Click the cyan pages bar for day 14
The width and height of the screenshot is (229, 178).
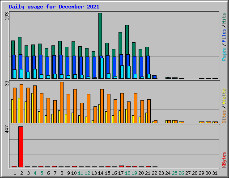(x=102, y=68)
